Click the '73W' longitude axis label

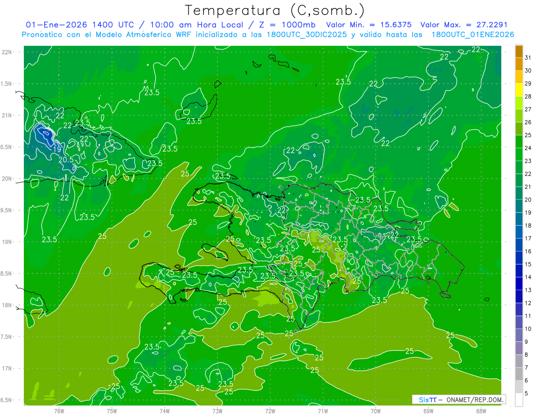[217, 411]
